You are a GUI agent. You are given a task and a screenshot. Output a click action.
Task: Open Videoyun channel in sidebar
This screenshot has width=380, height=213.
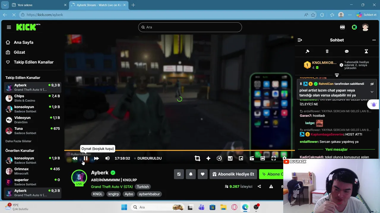33,120
